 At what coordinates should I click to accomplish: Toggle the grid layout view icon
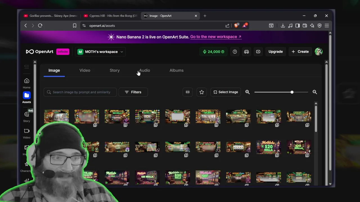point(188,92)
